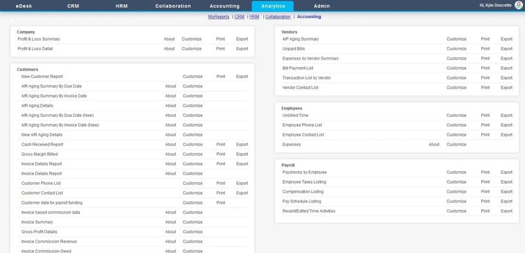Click About for Invoice Commission Revenue
Image resolution: width=525 pixels, height=253 pixels.
coord(171,242)
